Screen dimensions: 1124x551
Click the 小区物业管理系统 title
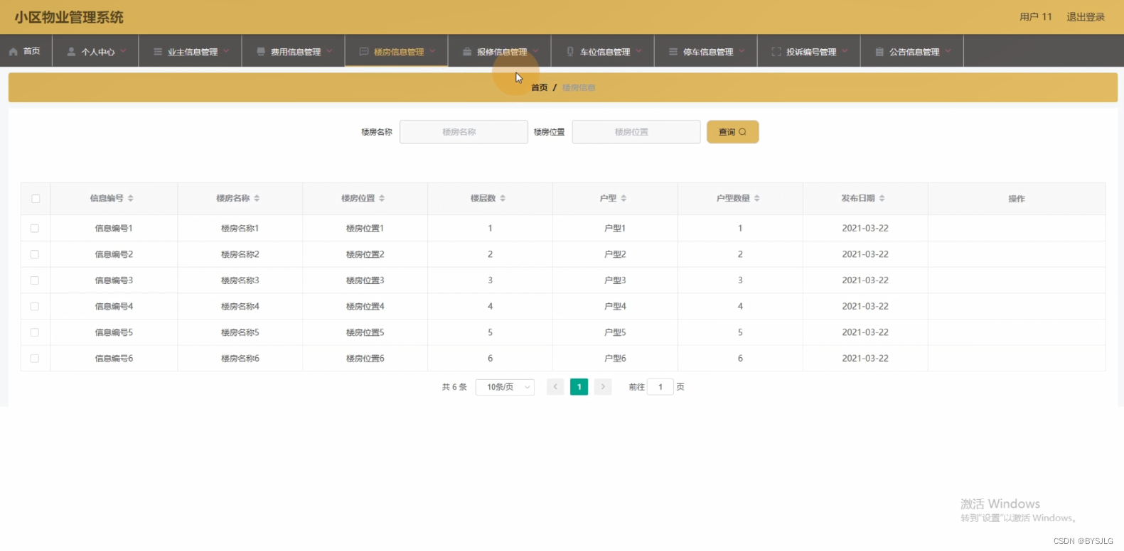[x=69, y=17]
